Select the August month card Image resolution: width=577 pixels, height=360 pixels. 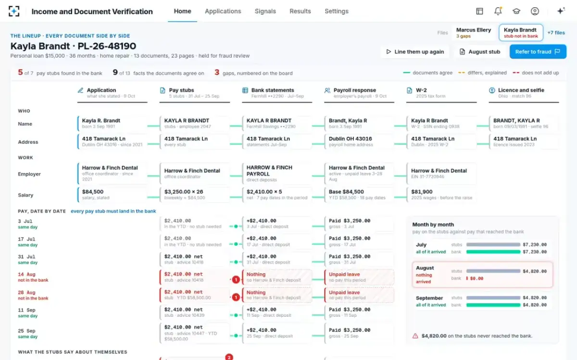(482, 275)
